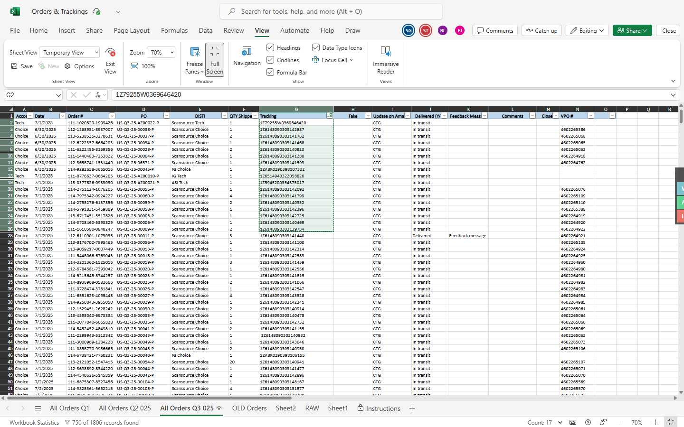The width and height of the screenshot is (684, 427).
Task: Uncheck the Gridlines checkbox
Action: pos(270,60)
